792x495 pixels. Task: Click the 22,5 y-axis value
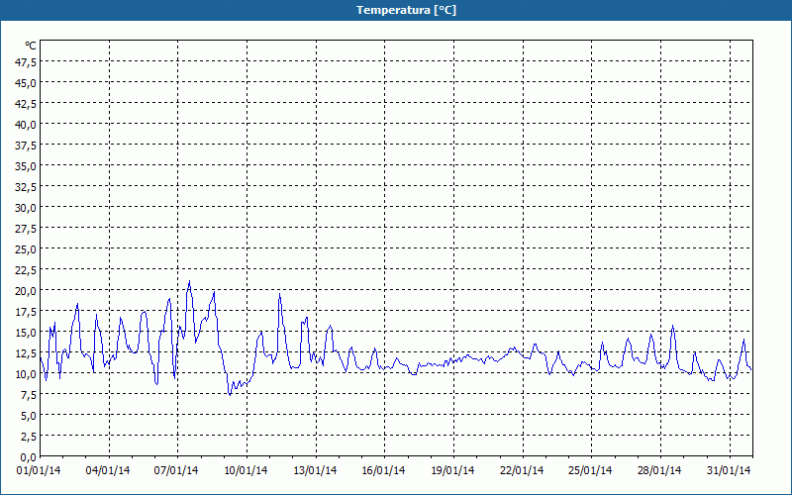[x=27, y=269]
